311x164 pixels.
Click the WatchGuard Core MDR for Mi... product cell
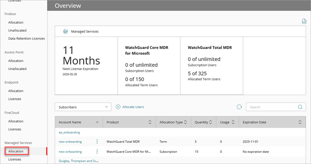coord(129,152)
